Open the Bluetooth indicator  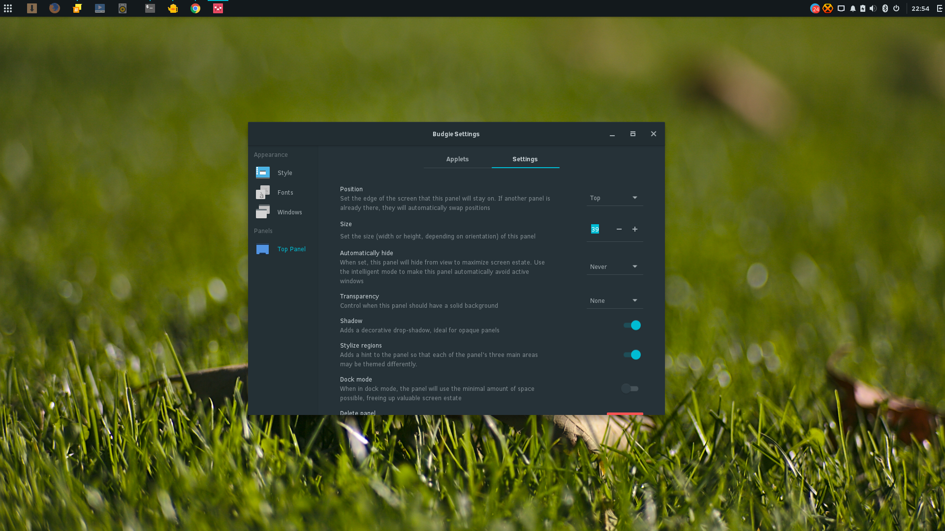(x=885, y=8)
